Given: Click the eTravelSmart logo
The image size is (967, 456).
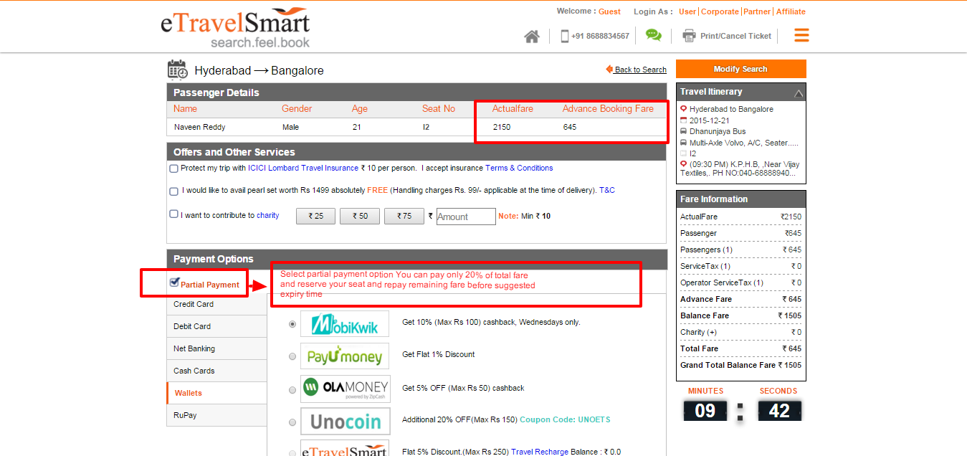Looking at the screenshot, I should click(235, 29).
